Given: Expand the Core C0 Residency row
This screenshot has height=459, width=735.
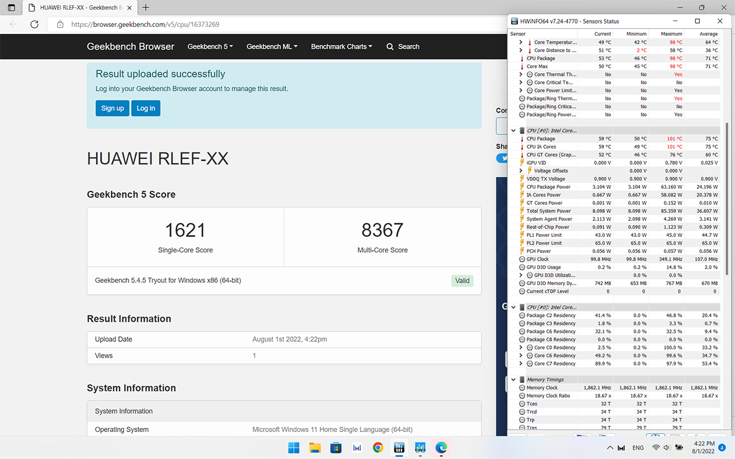Looking at the screenshot, I should click(x=521, y=348).
